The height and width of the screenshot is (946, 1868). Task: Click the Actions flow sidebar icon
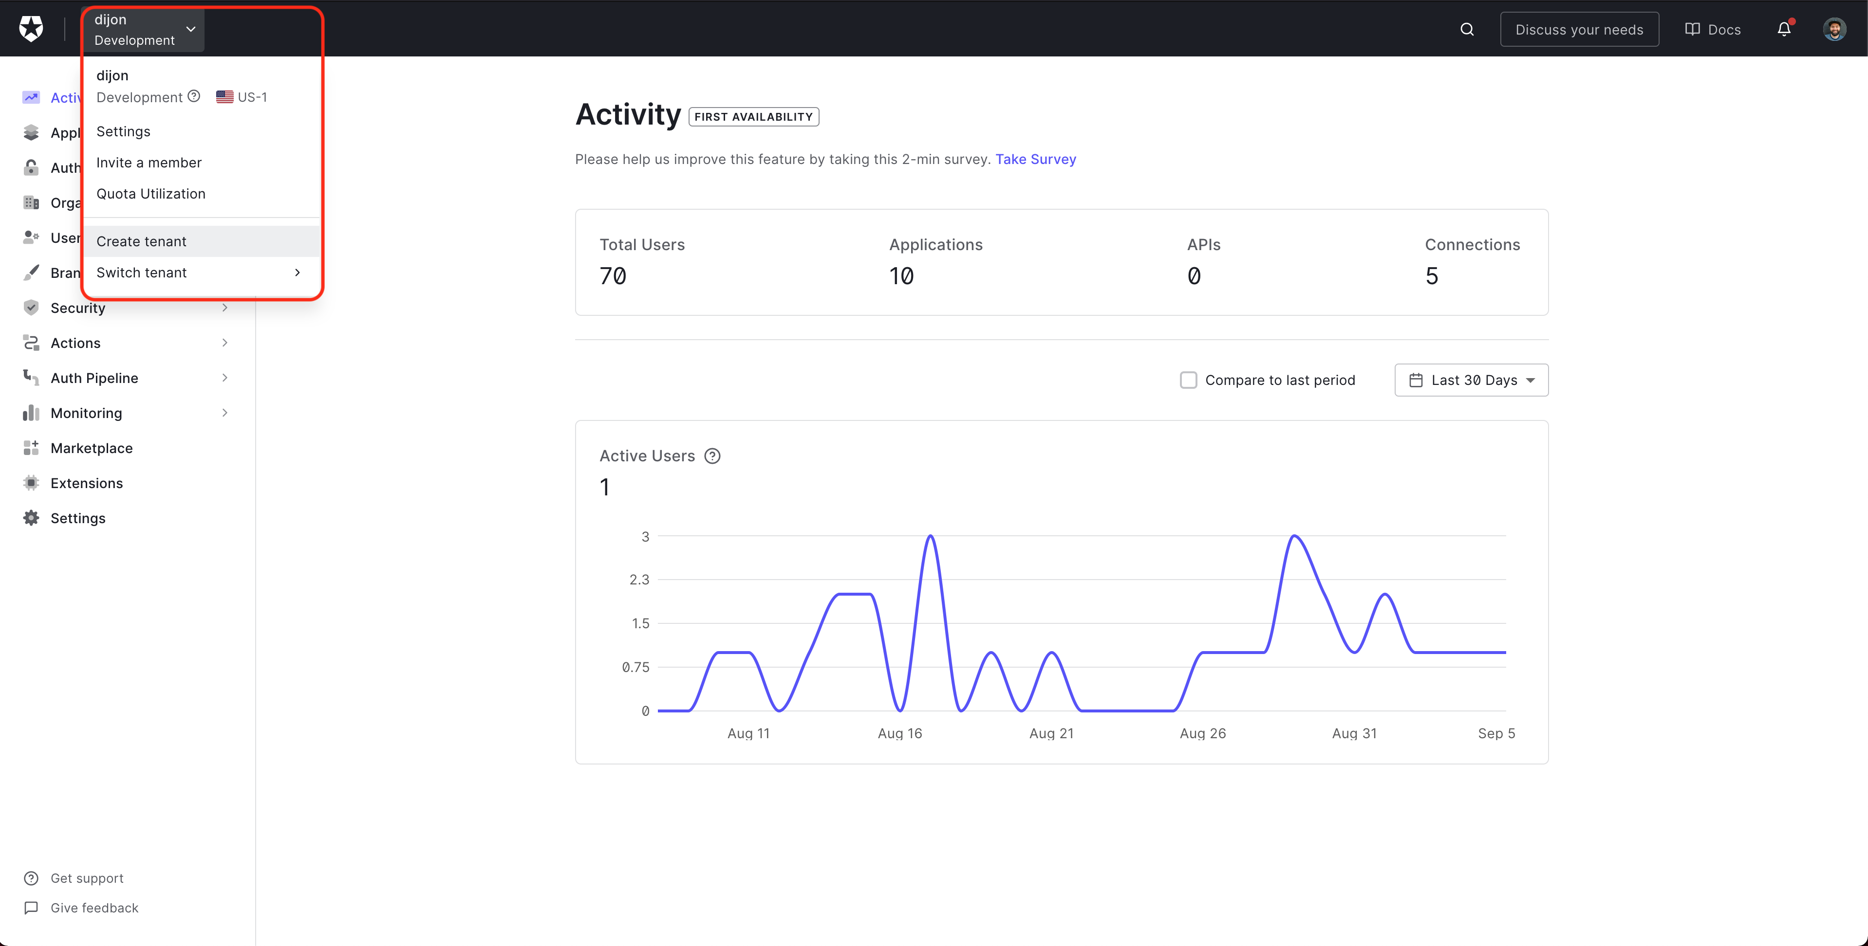point(31,343)
